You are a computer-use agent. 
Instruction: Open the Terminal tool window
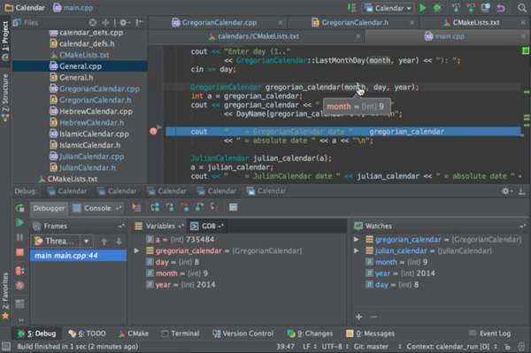point(181,334)
